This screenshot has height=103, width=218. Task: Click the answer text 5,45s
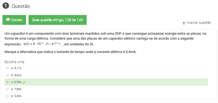(x=18, y=96)
